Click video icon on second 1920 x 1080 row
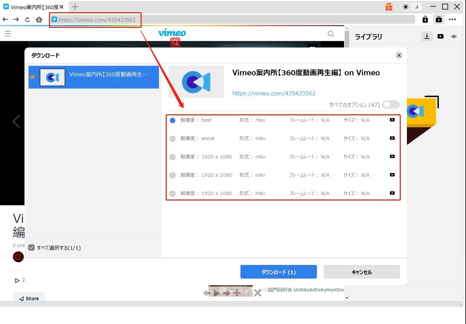466x324 pixels. 392,175
